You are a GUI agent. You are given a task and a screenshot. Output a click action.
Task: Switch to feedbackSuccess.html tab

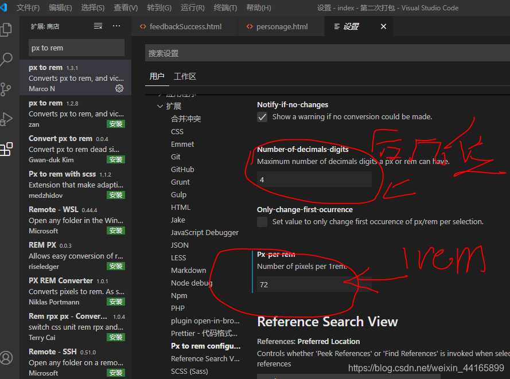coord(185,26)
